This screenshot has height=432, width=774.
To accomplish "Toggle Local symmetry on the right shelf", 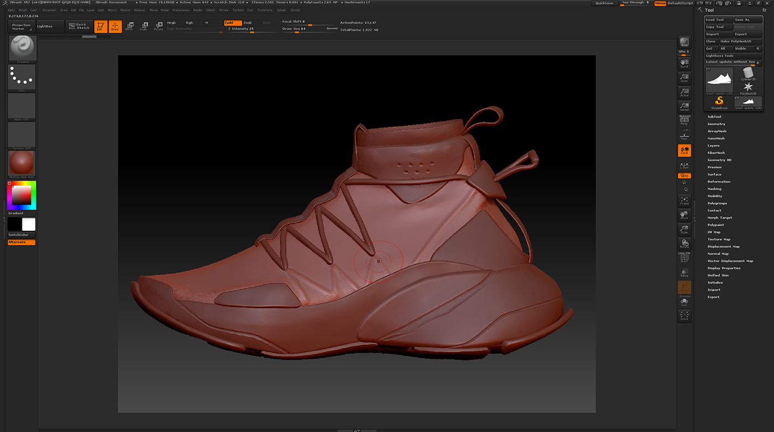I will point(684,150).
